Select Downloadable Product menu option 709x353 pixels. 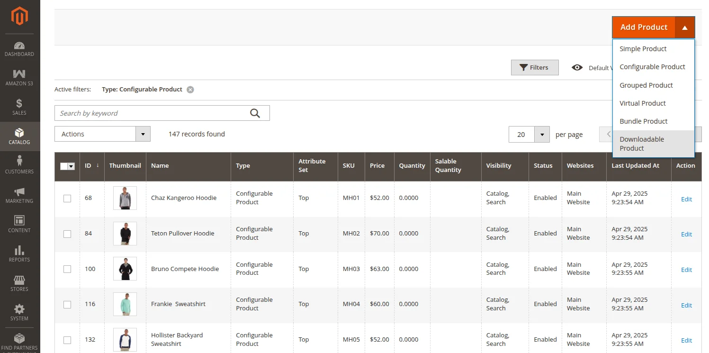642,144
